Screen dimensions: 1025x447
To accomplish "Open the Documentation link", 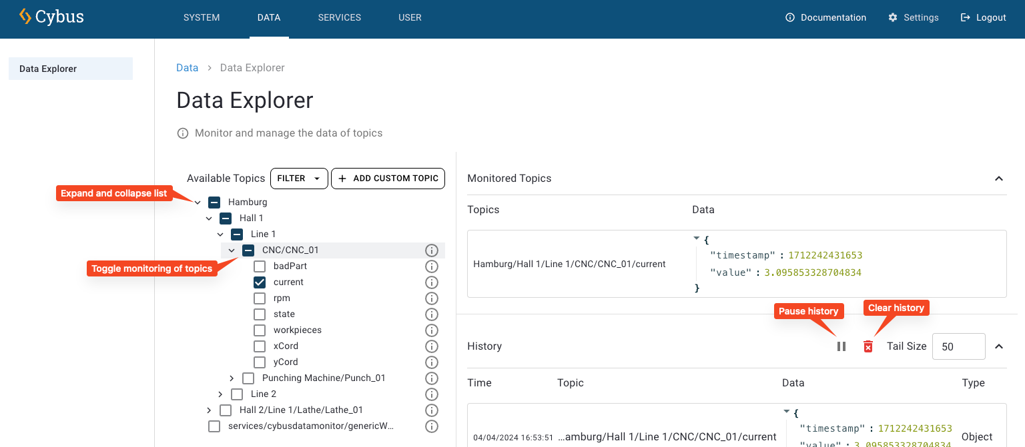I will point(826,18).
